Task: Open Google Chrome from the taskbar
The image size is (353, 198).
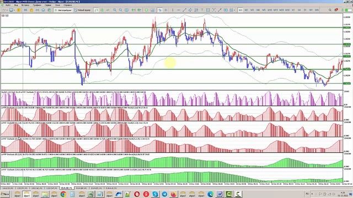Action: tap(63, 194)
